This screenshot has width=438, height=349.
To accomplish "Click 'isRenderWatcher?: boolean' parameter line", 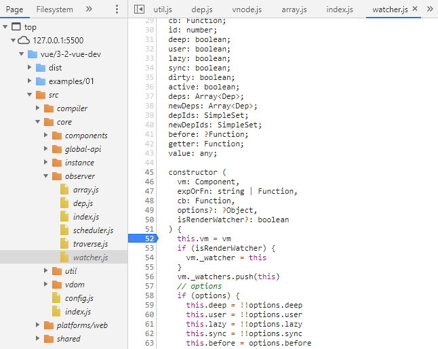I will tap(233, 220).
